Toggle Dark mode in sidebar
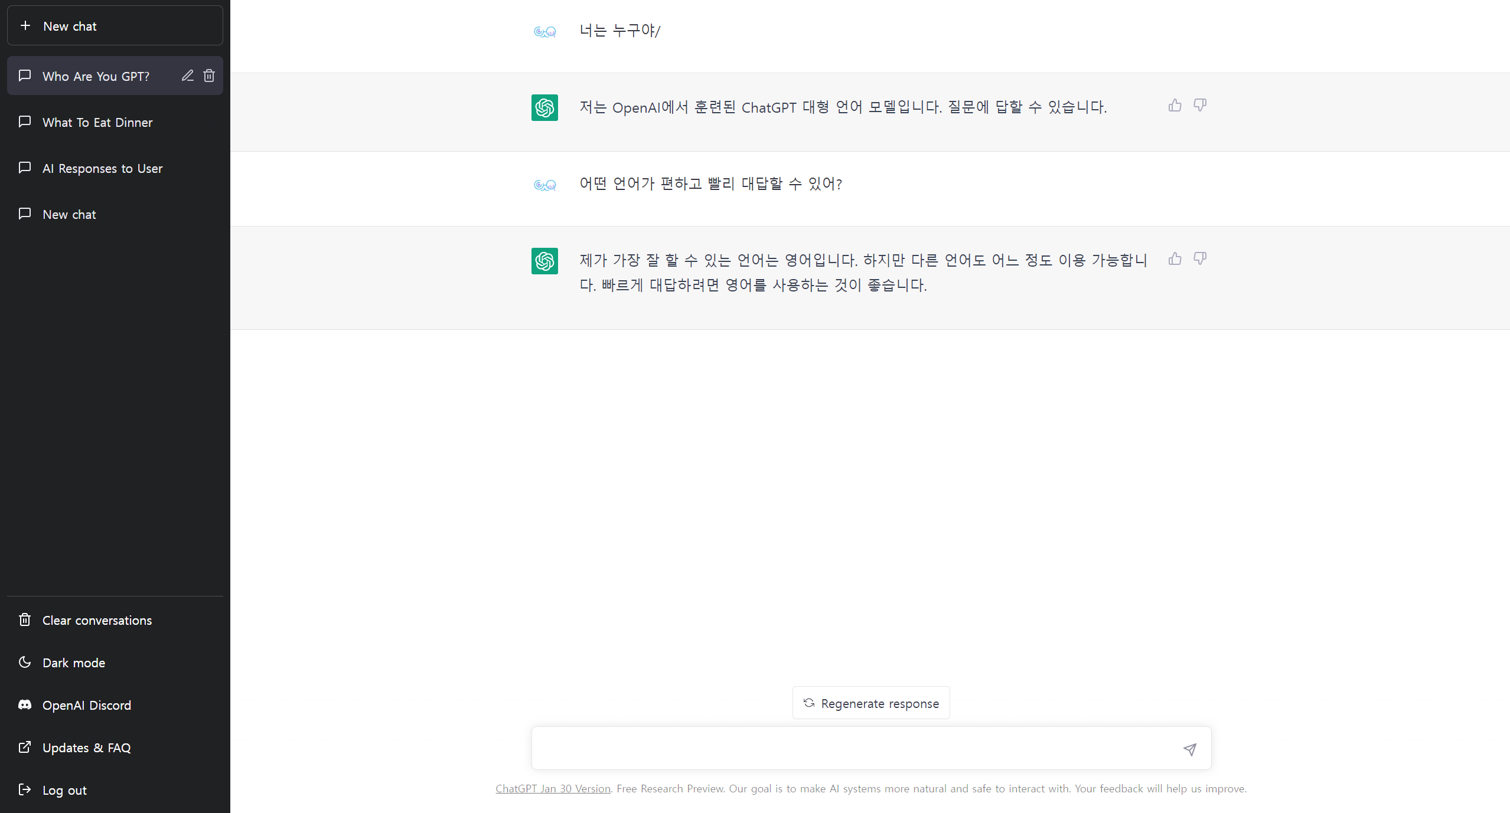This screenshot has height=813, width=1510. [74, 663]
